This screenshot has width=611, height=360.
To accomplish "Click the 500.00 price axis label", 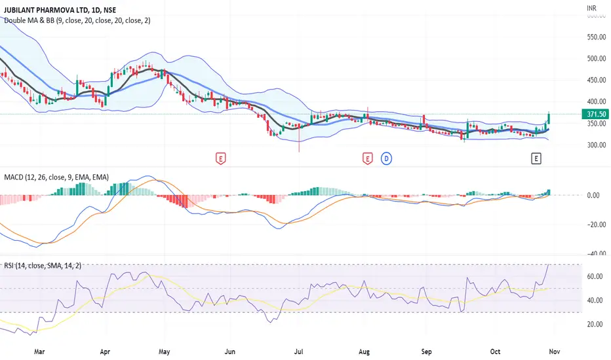I will pos(596,58).
